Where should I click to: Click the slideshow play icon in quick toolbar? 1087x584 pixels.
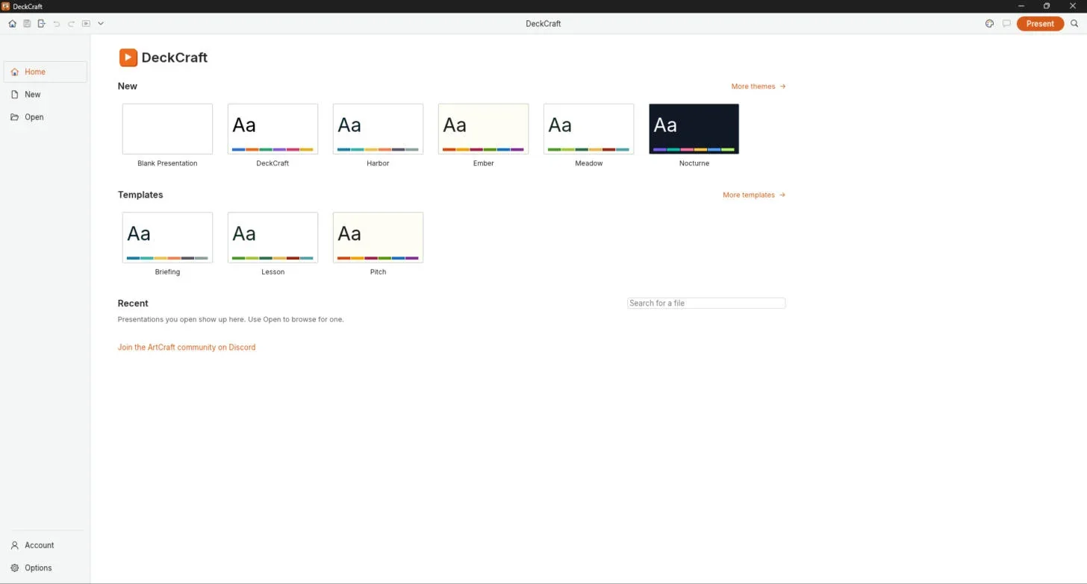pyautogui.click(x=86, y=24)
